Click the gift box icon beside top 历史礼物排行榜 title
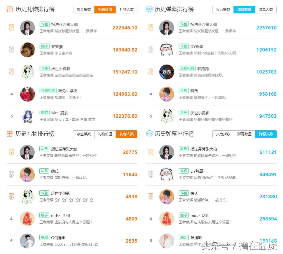The width and height of the screenshot is (283, 254). click(x=10, y=9)
